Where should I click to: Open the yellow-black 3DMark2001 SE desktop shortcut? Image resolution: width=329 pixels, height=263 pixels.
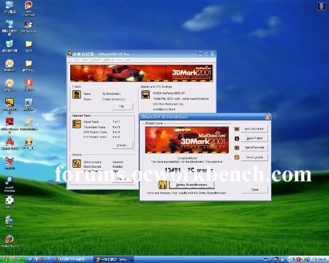[9, 106]
